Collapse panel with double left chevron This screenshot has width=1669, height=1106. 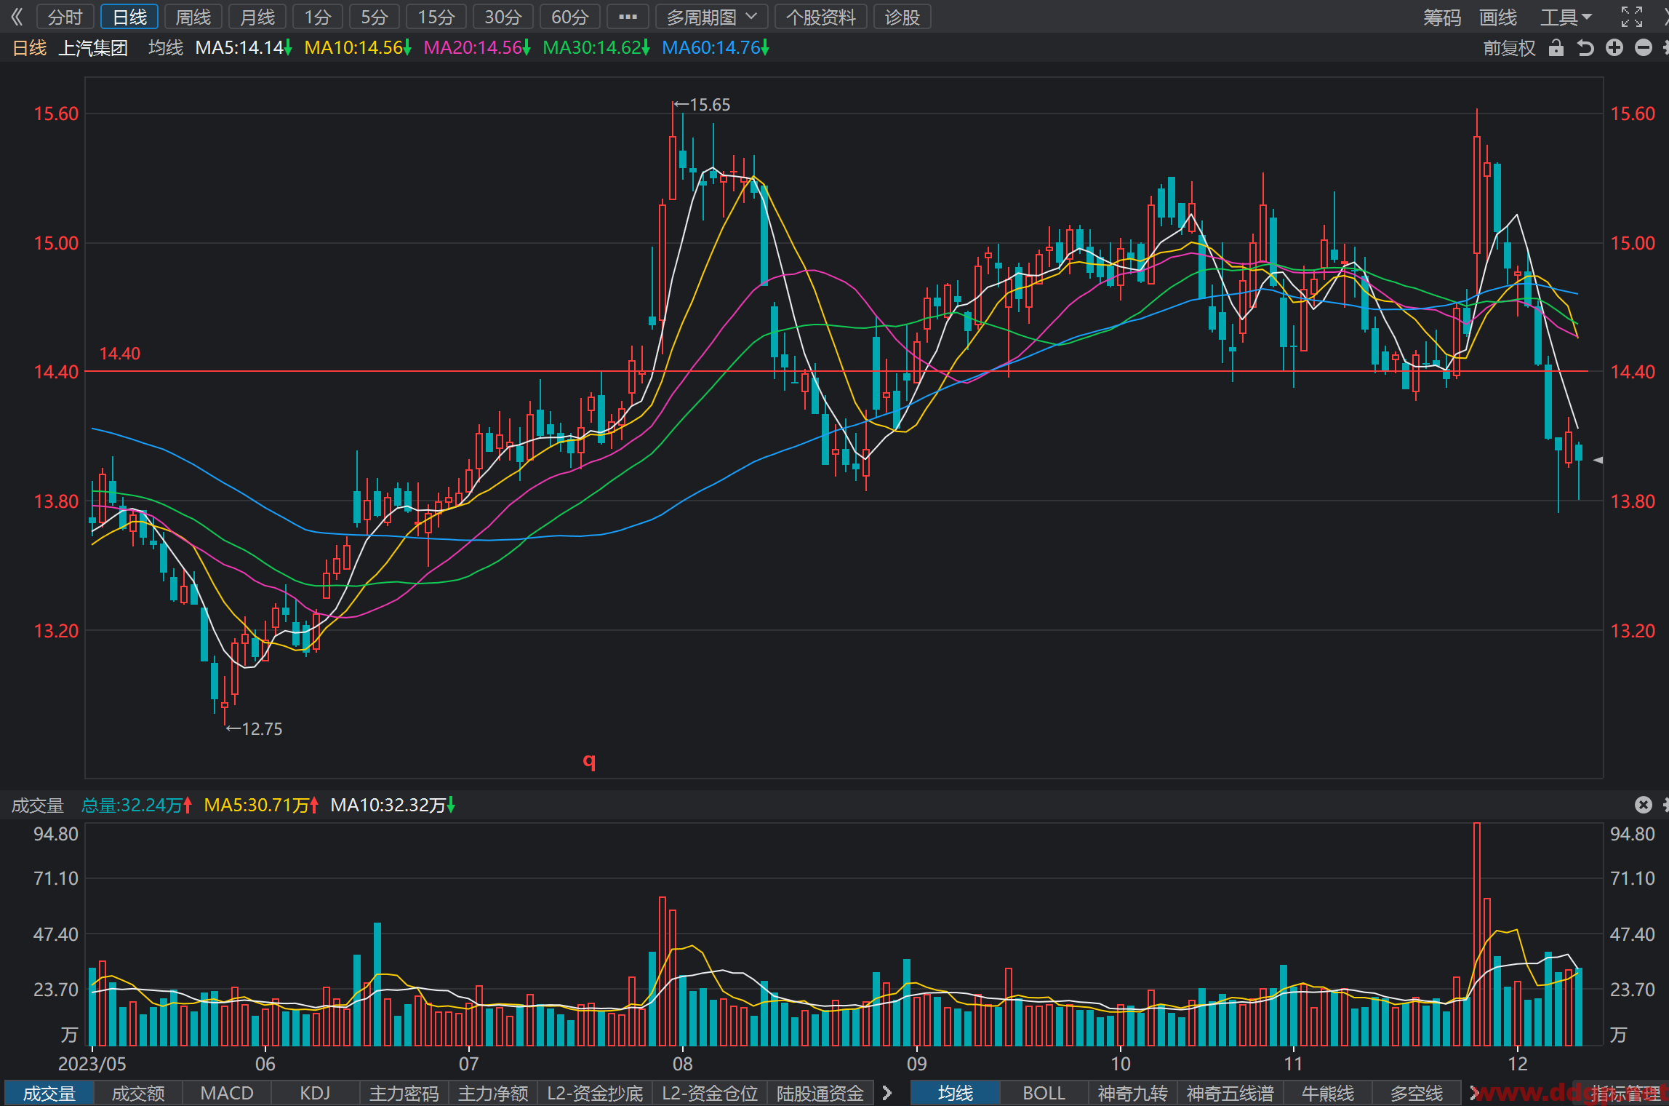click(17, 17)
